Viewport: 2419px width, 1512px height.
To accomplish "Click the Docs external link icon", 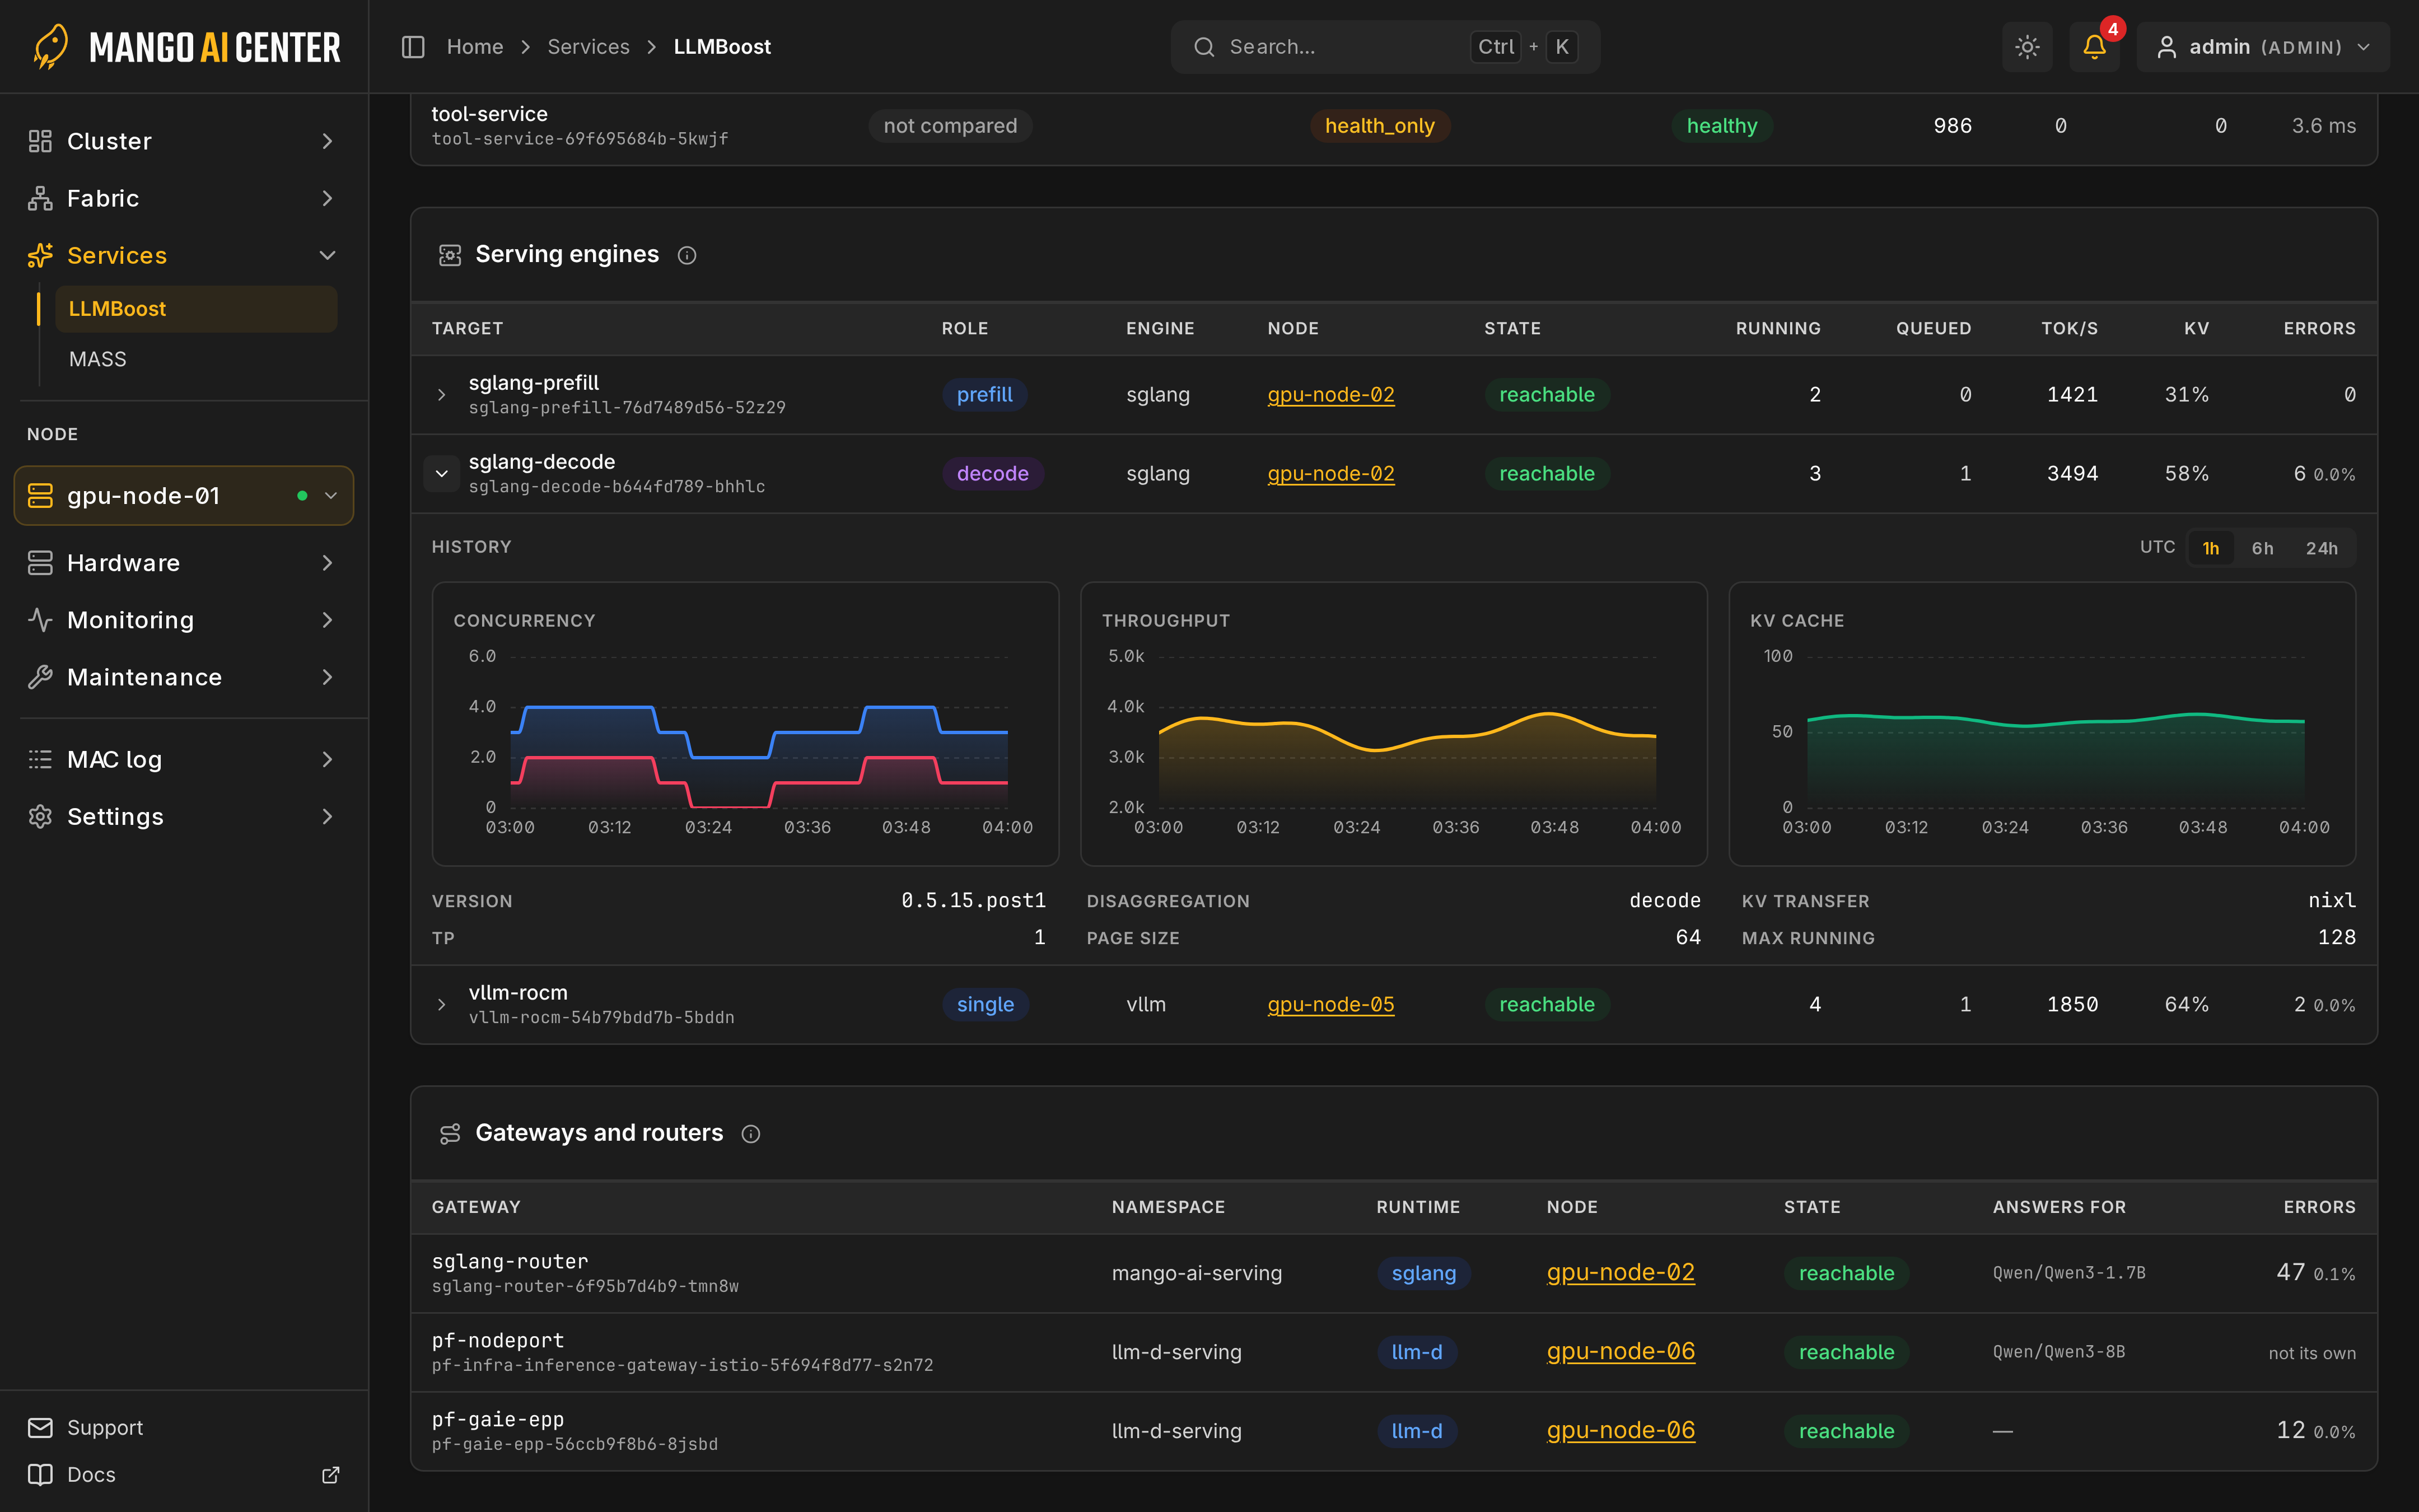I will pyautogui.click(x=331, y=1475).
